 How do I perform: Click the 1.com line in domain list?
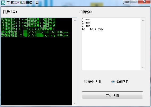[x=86, y=20]
